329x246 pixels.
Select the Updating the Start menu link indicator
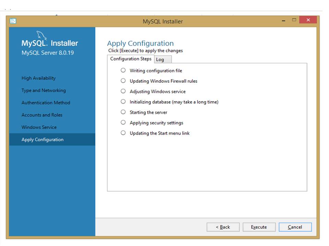pos(123,133)
